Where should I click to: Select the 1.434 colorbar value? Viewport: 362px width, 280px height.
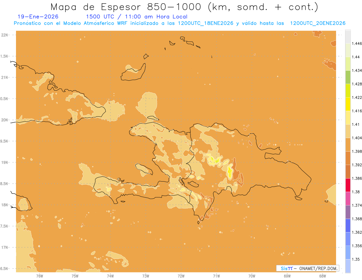(x=357, y=70)
